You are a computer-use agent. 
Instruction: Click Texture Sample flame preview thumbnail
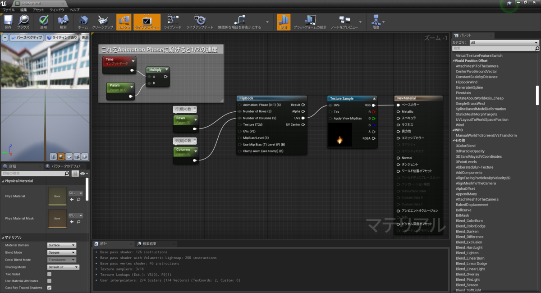[x=340, y=135]
